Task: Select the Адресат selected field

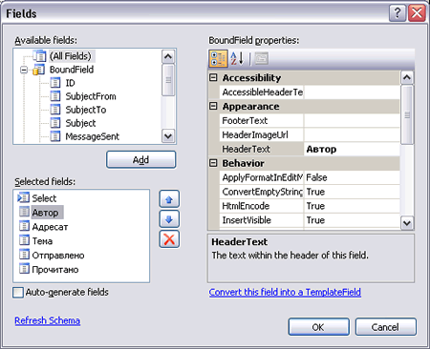Action: (50, 227)
